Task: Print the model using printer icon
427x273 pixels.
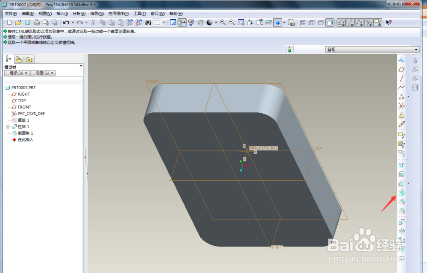Action: (x=36, y=23)
